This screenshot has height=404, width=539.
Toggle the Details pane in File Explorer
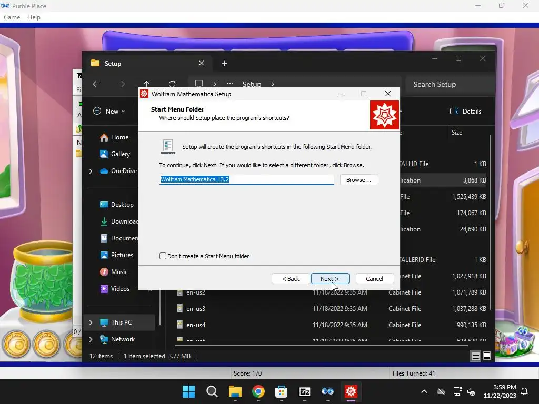pyautogui.click(x=466, y=112)
